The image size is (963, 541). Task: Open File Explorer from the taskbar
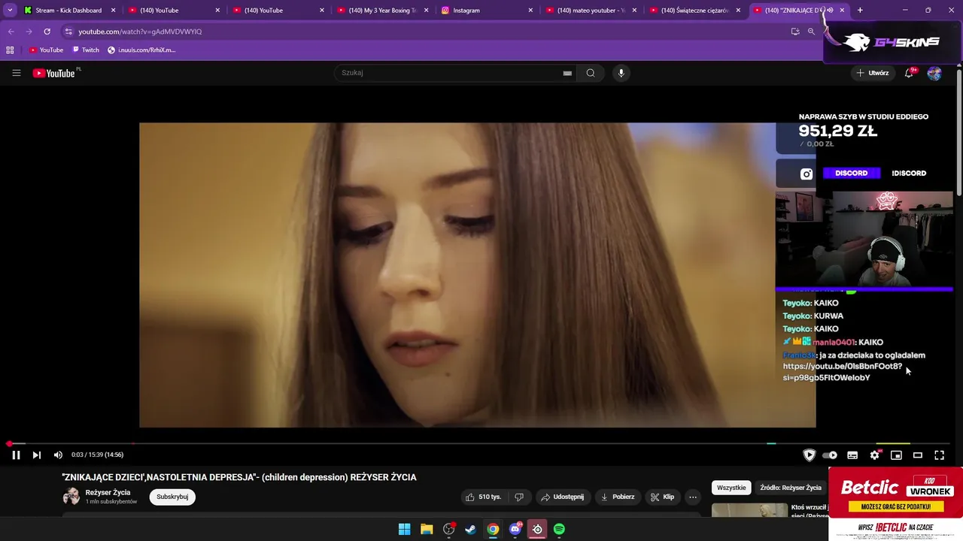pyautogui.click(x=427, y=529)
